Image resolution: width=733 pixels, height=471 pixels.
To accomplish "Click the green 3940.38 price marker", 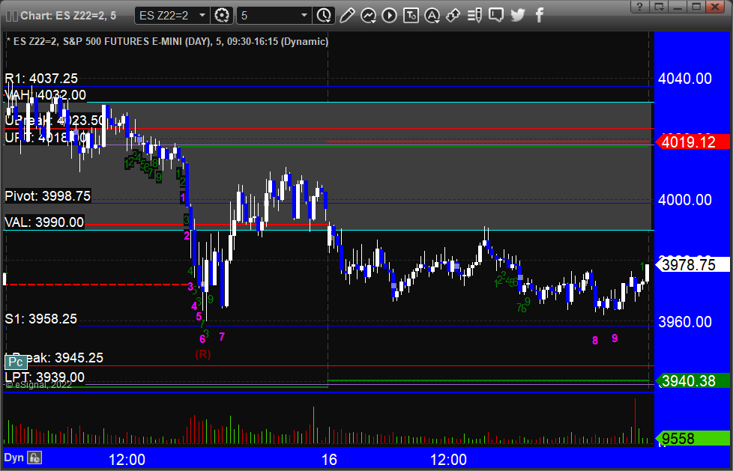I will click(693, 381).
